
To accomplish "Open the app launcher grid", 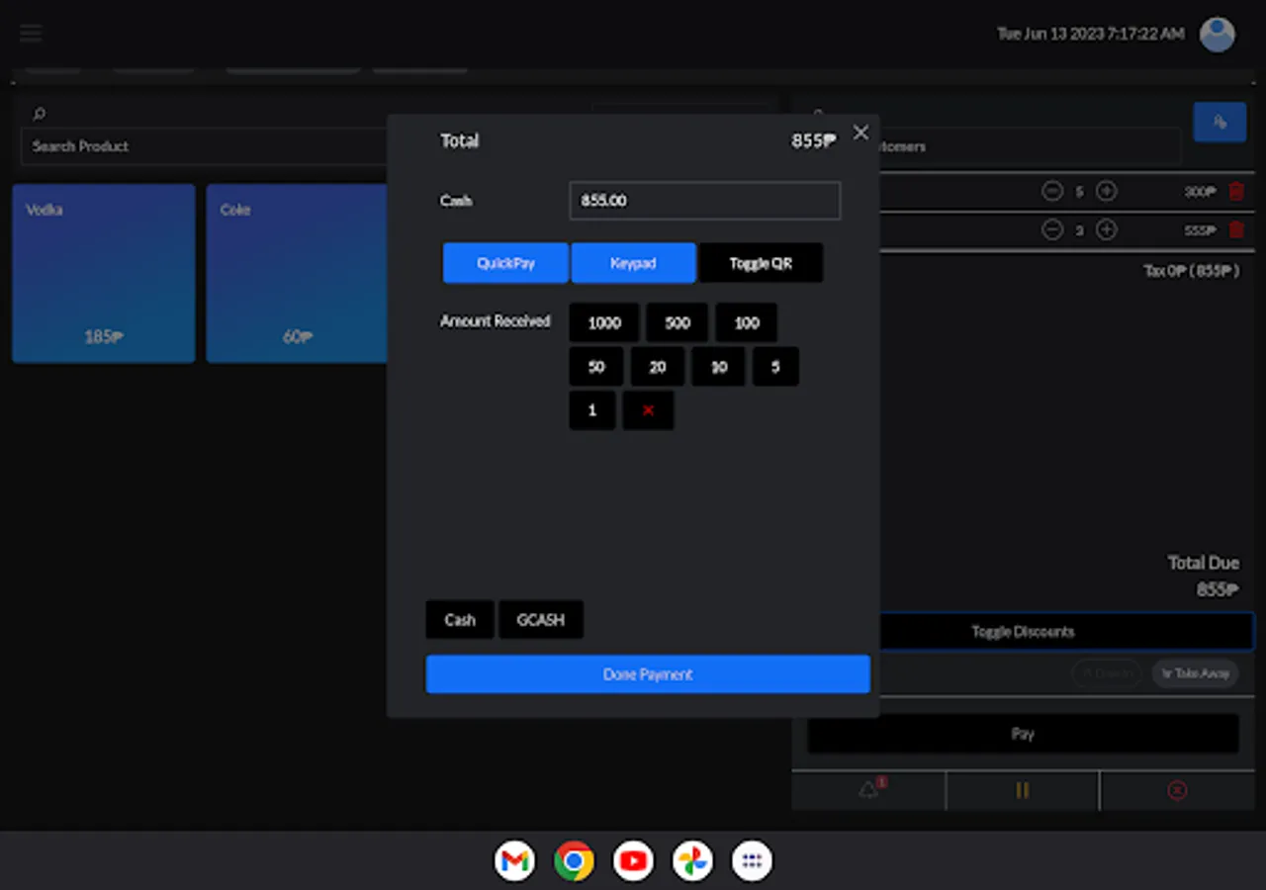I will 752,860.
